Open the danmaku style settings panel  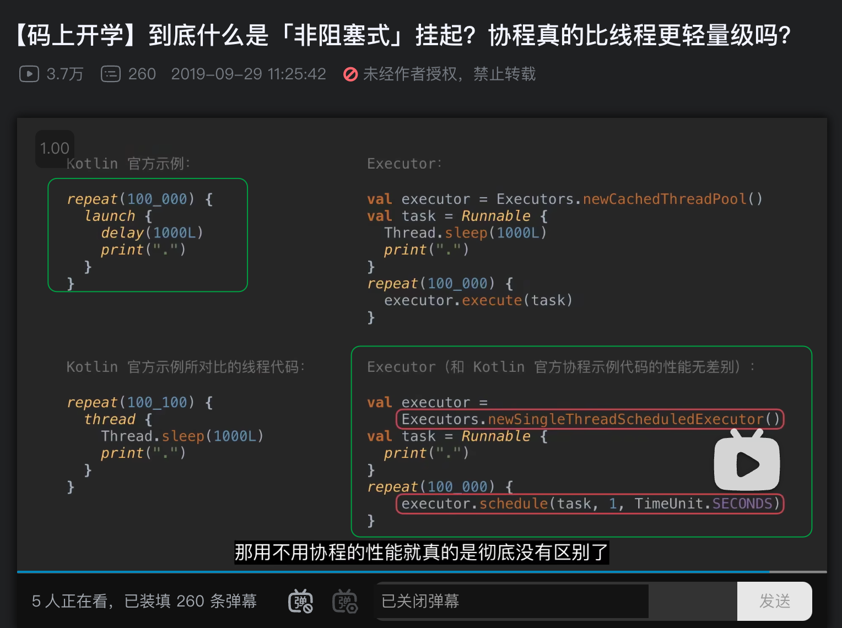point(344,602)
